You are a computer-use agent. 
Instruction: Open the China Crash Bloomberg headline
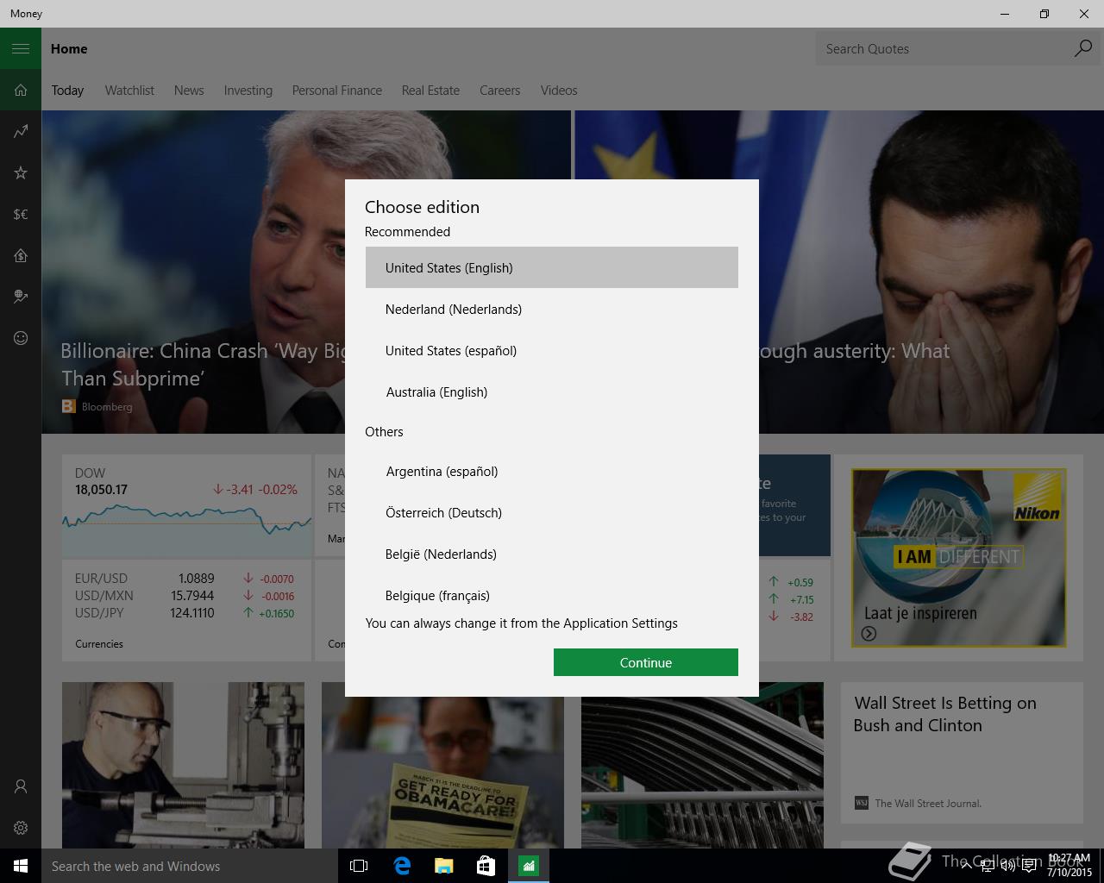tap(204, 364)
